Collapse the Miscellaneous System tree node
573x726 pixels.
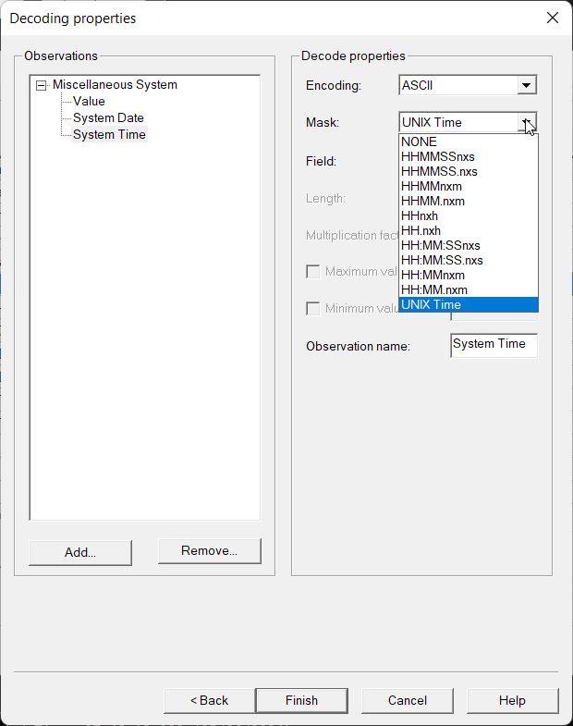(x=42, y=86)
